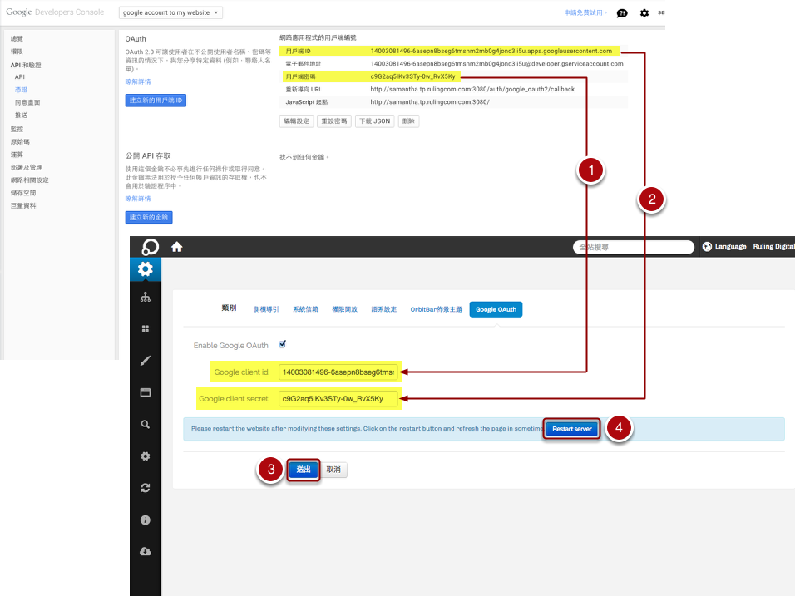
Task: Select the brush design icon in sidebar
Action: pos(146,361)
